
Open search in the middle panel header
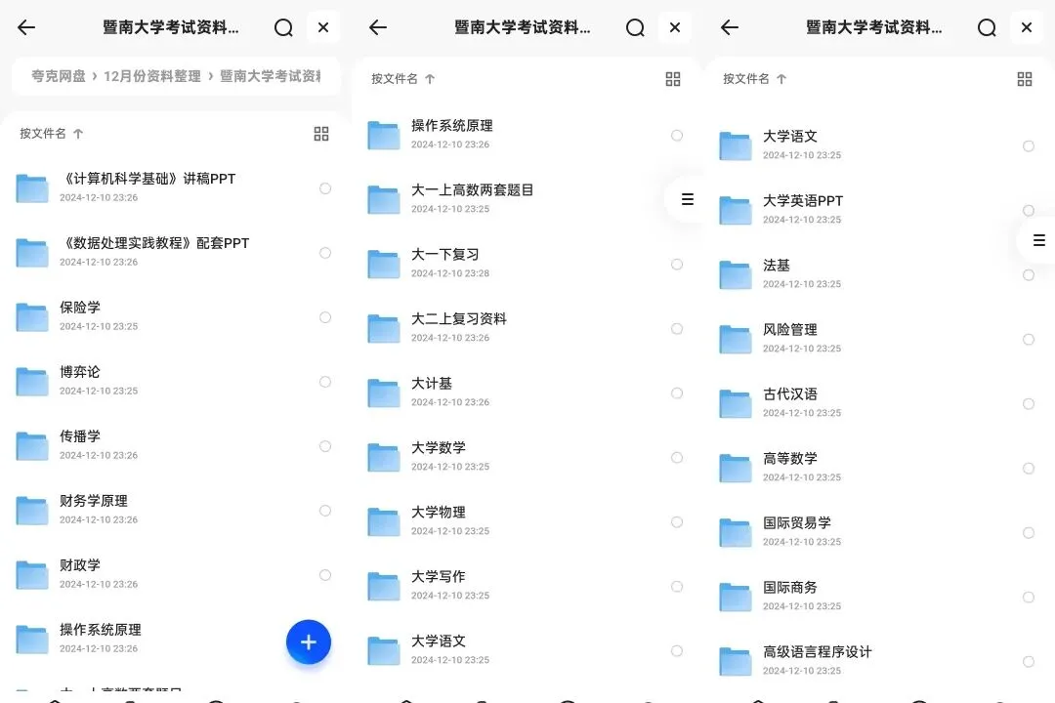tap(635, 27)
